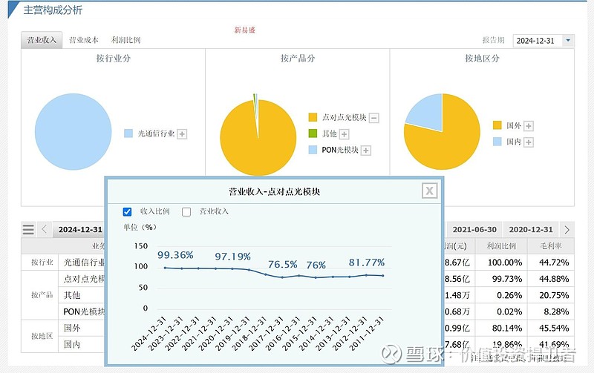Click the 8.28% gross margin cell
Image resolution: width=594 pixels, height=373 pixels.
click(x=551, y=311)
